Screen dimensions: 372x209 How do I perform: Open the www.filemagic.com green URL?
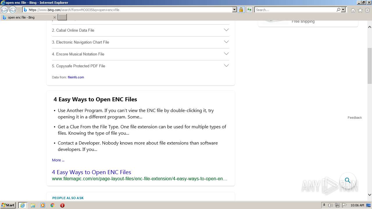click(x=139, y=179)
